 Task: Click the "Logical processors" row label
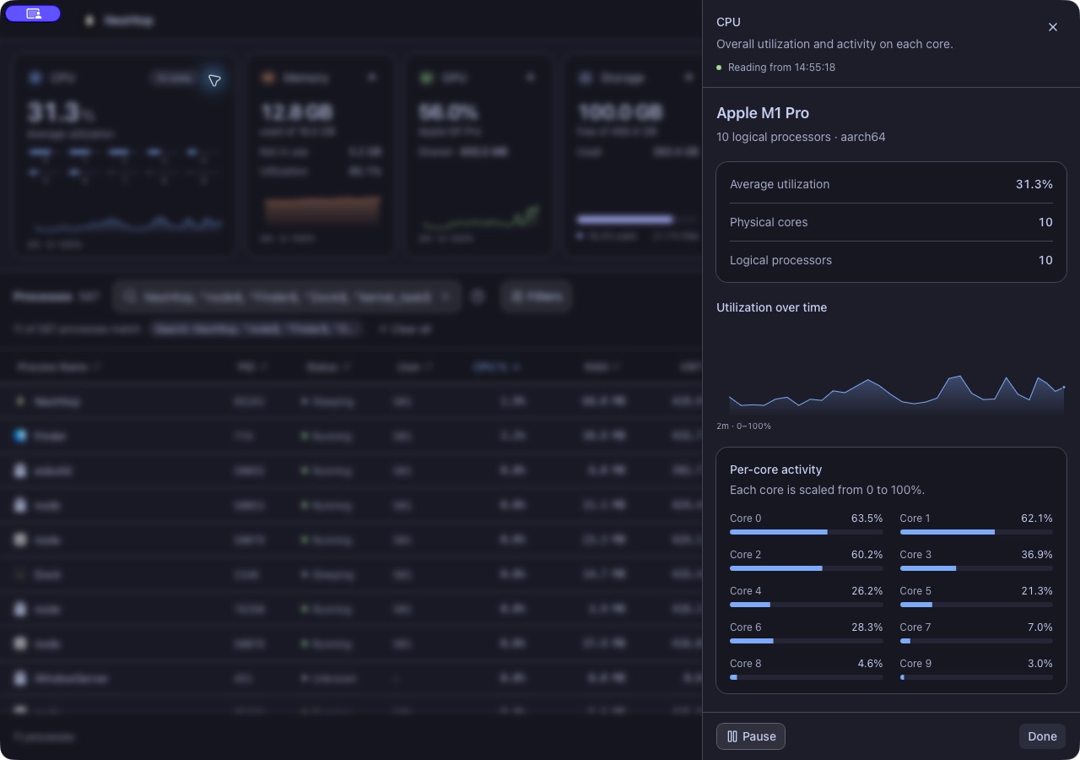[x=780, y=260]
